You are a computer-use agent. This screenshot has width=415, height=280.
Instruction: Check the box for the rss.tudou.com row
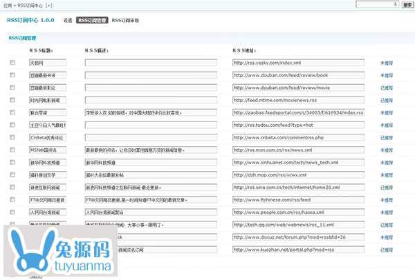[x=12, y=125]
